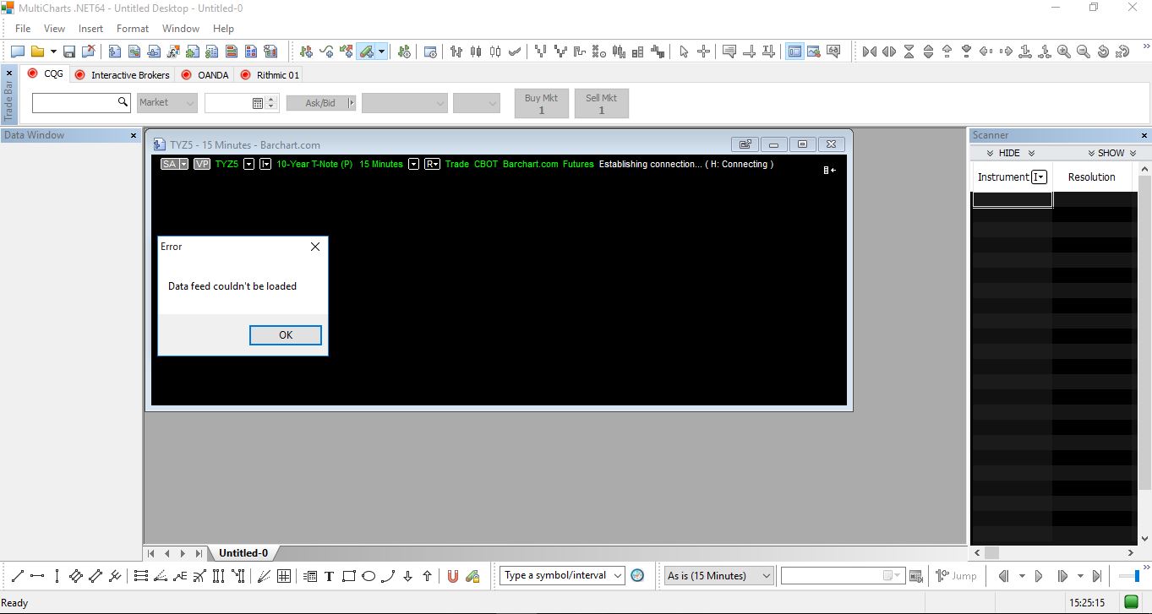1152x614 pixels.
Task: Click the Format Window gear icon
Action: 430,52
